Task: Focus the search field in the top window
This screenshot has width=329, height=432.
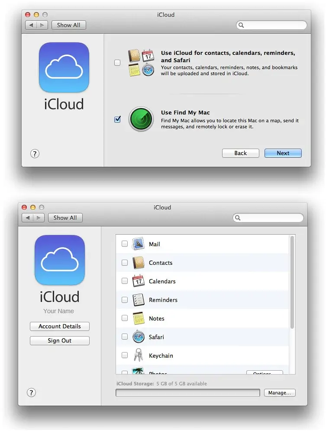Action: click(271, 25)
